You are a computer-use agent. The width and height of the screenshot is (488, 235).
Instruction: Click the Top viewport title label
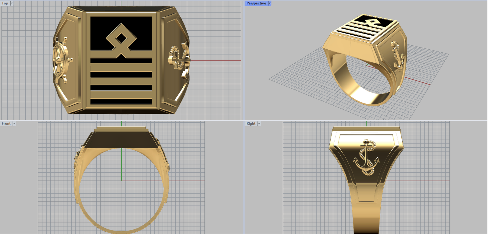click(x=5, y=3)
